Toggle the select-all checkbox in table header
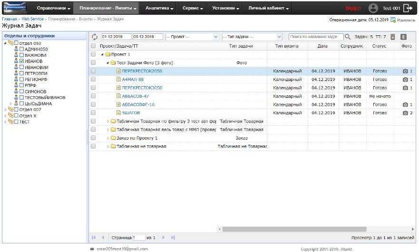Image resolution: width=419 pixels, height=252 pixels. 93,46
